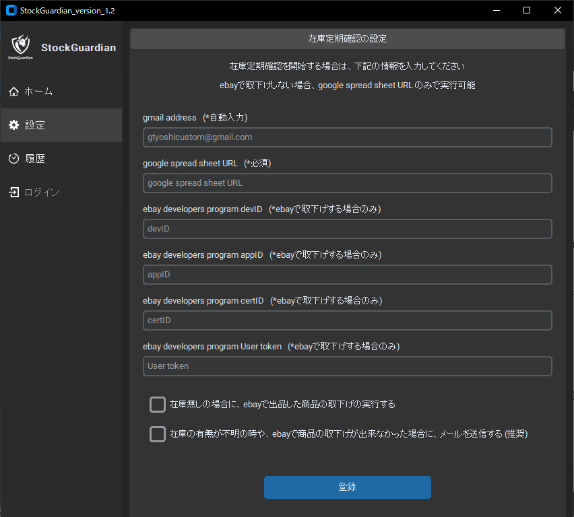Image resolution: width=574 pixels, height=517 pixels.
Task: Go to the ログイン menu item
Action: pos(61,192)
